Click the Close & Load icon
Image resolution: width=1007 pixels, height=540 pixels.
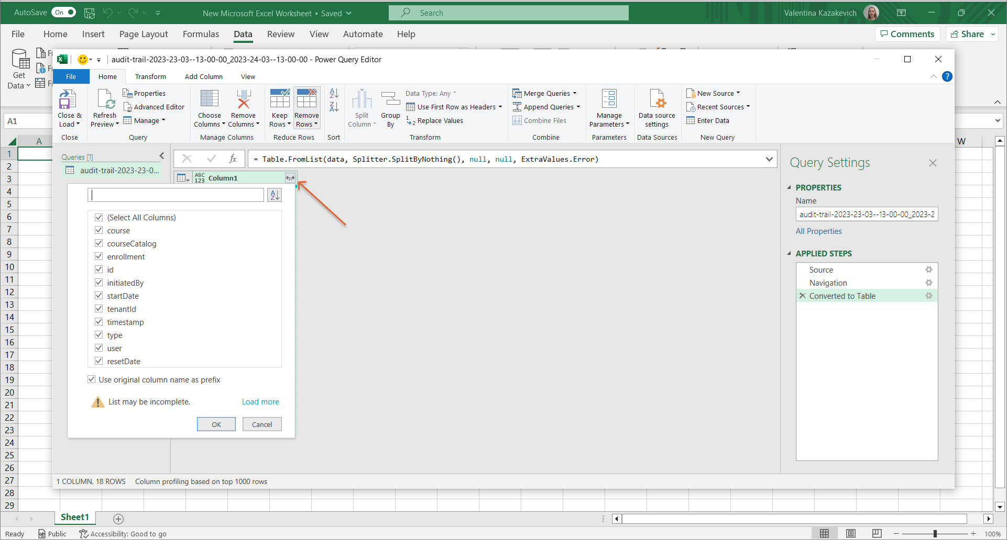point(68,99)
